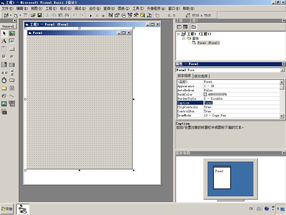286x215 pixels.
Task: Select the Image control tool
Action: 4,104
